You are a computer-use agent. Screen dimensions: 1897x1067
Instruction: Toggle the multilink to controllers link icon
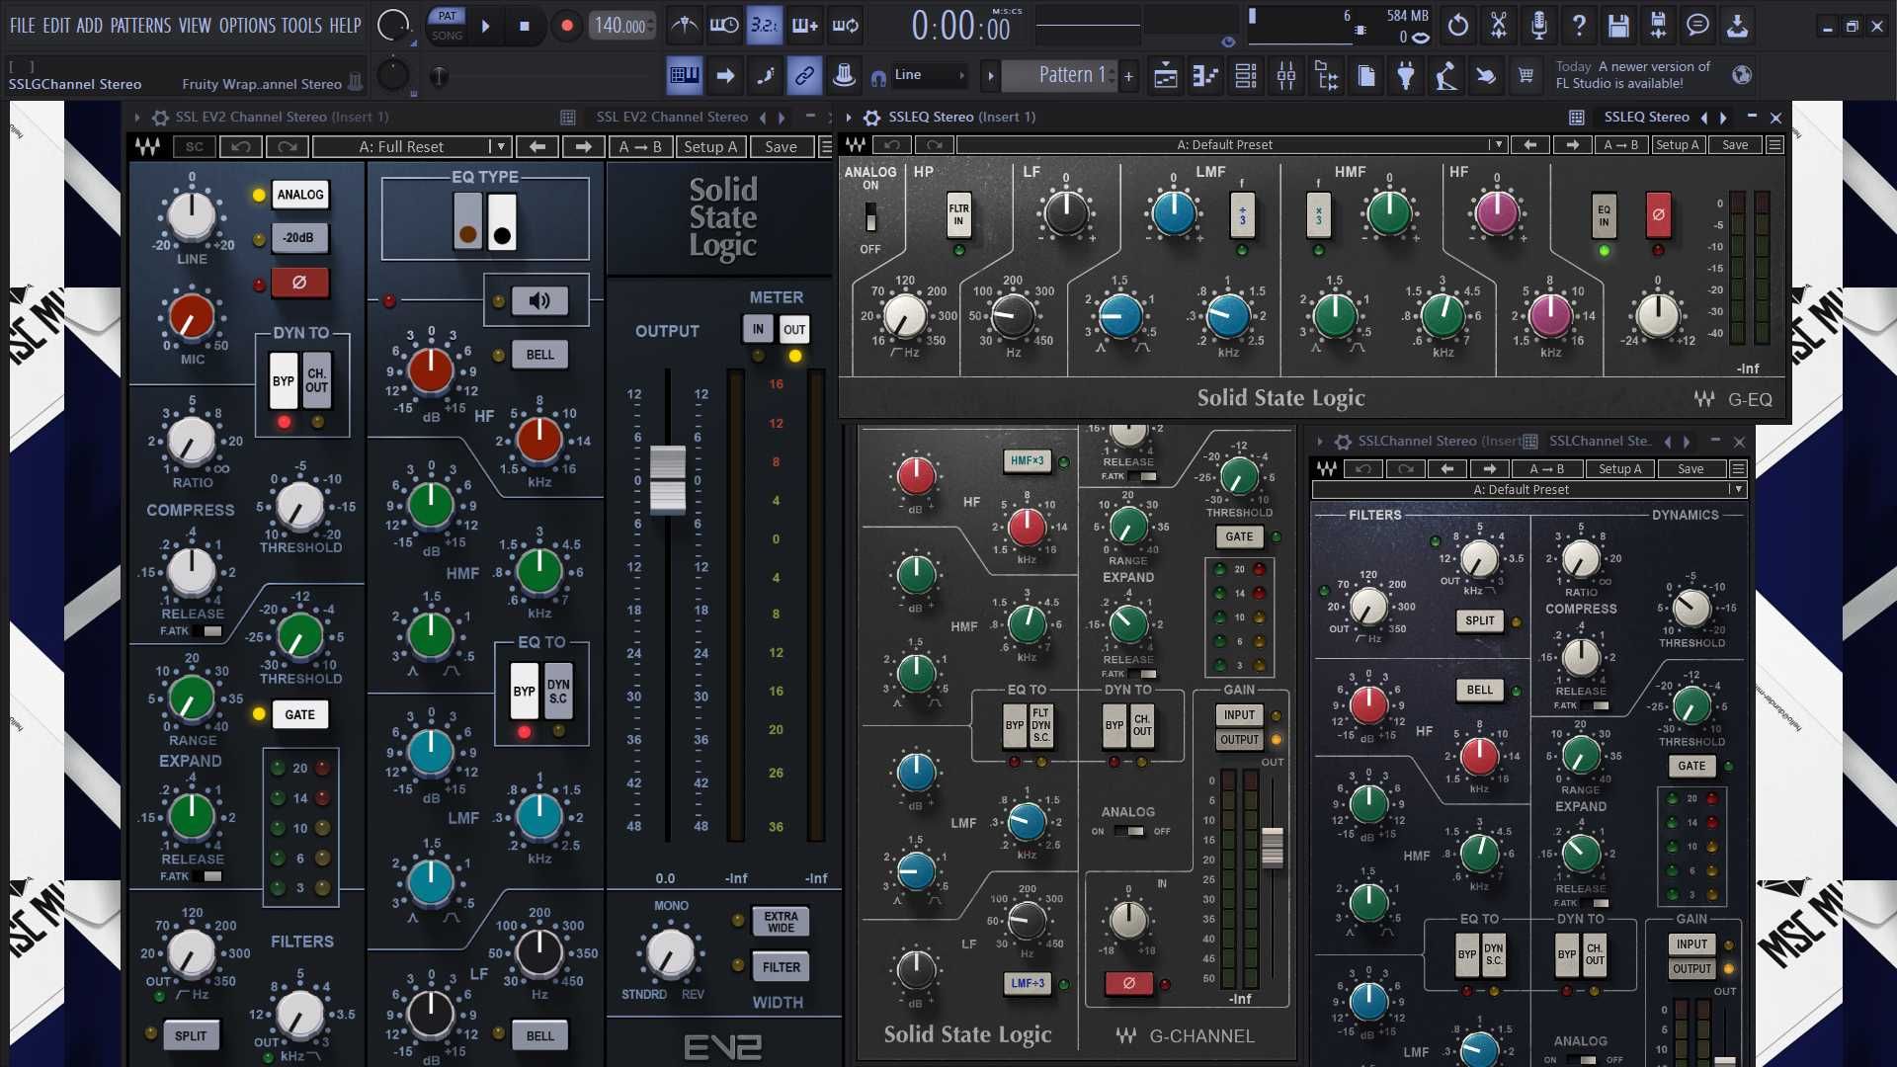(x=805, y=75)
